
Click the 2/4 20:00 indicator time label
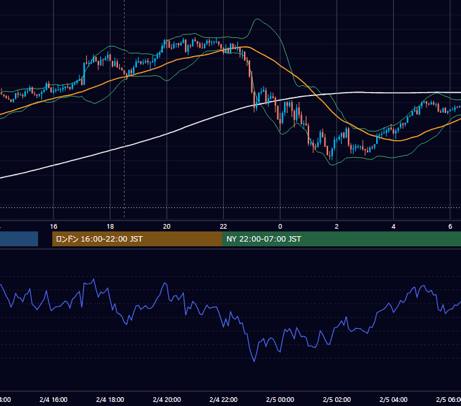[167, 399]
